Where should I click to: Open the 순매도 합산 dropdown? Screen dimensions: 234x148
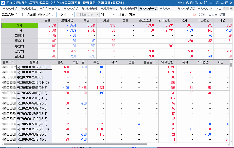tap(88, 14)
